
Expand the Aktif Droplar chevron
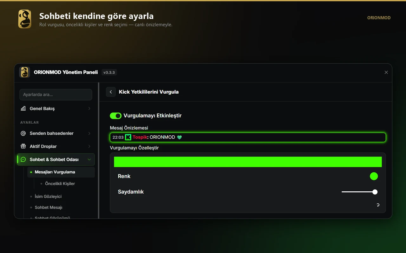click(x=89, y=146)
